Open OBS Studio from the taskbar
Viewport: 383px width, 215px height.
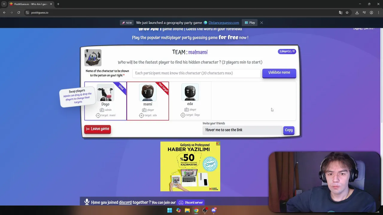[205, 210]
